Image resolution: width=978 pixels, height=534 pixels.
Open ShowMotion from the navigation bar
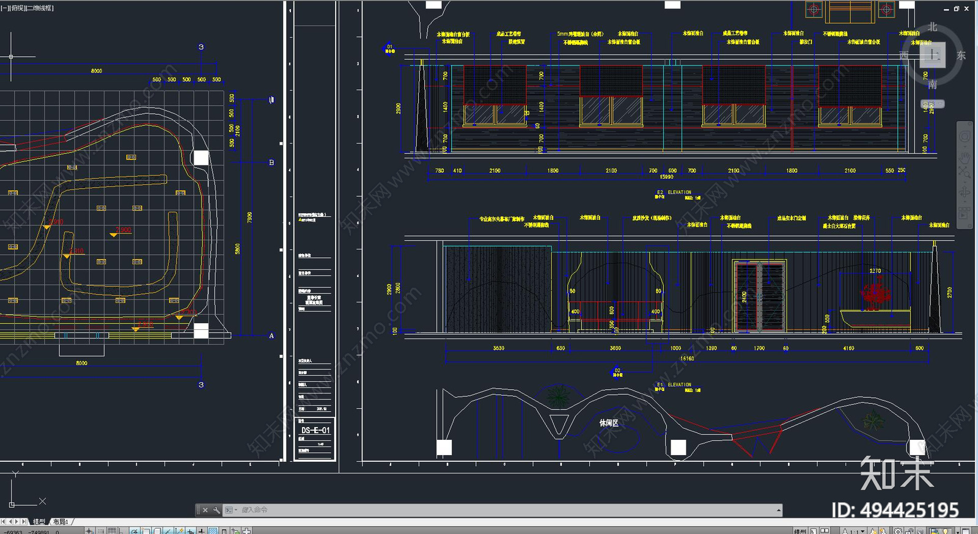(x=965, y=214)
